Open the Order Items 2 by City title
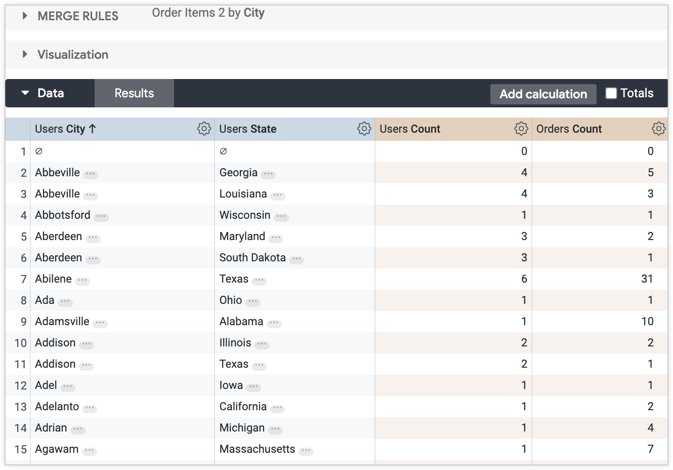Image resolution: width=673 pixels, height=470 pixels. click(x=208, y=13)
